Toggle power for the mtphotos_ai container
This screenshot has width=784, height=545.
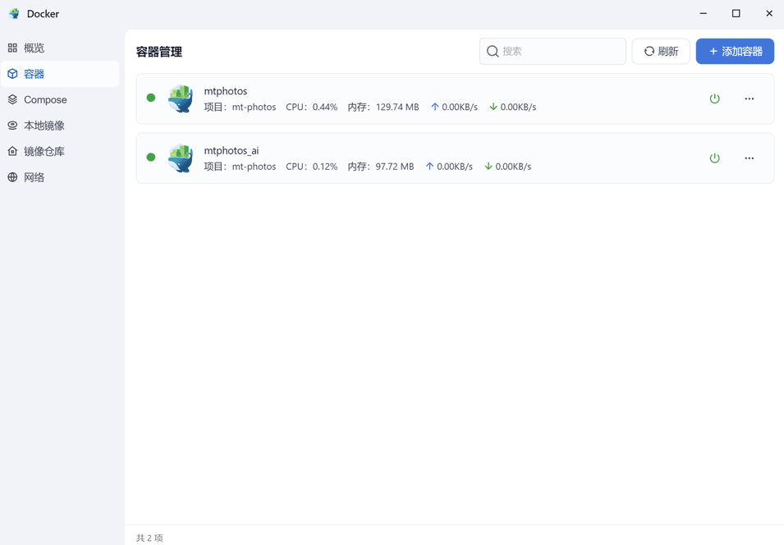coord(714,158)
